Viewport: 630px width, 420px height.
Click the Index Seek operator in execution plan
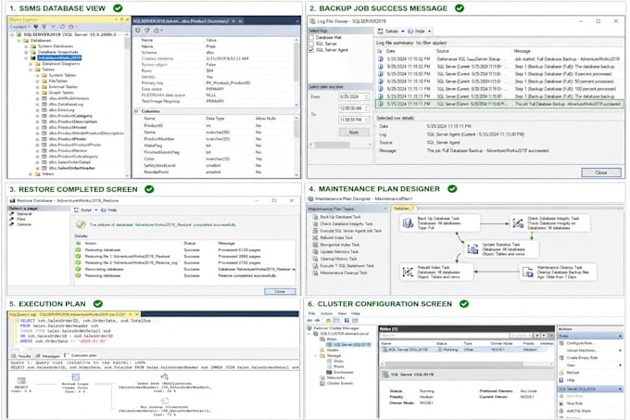click(x=164, y=382)
